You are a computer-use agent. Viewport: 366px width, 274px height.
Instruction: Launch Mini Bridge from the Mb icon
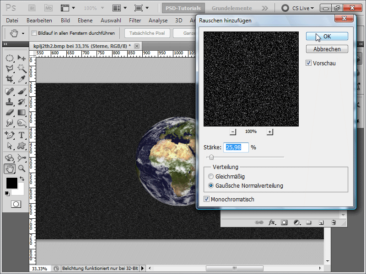(x=48, y=8)
